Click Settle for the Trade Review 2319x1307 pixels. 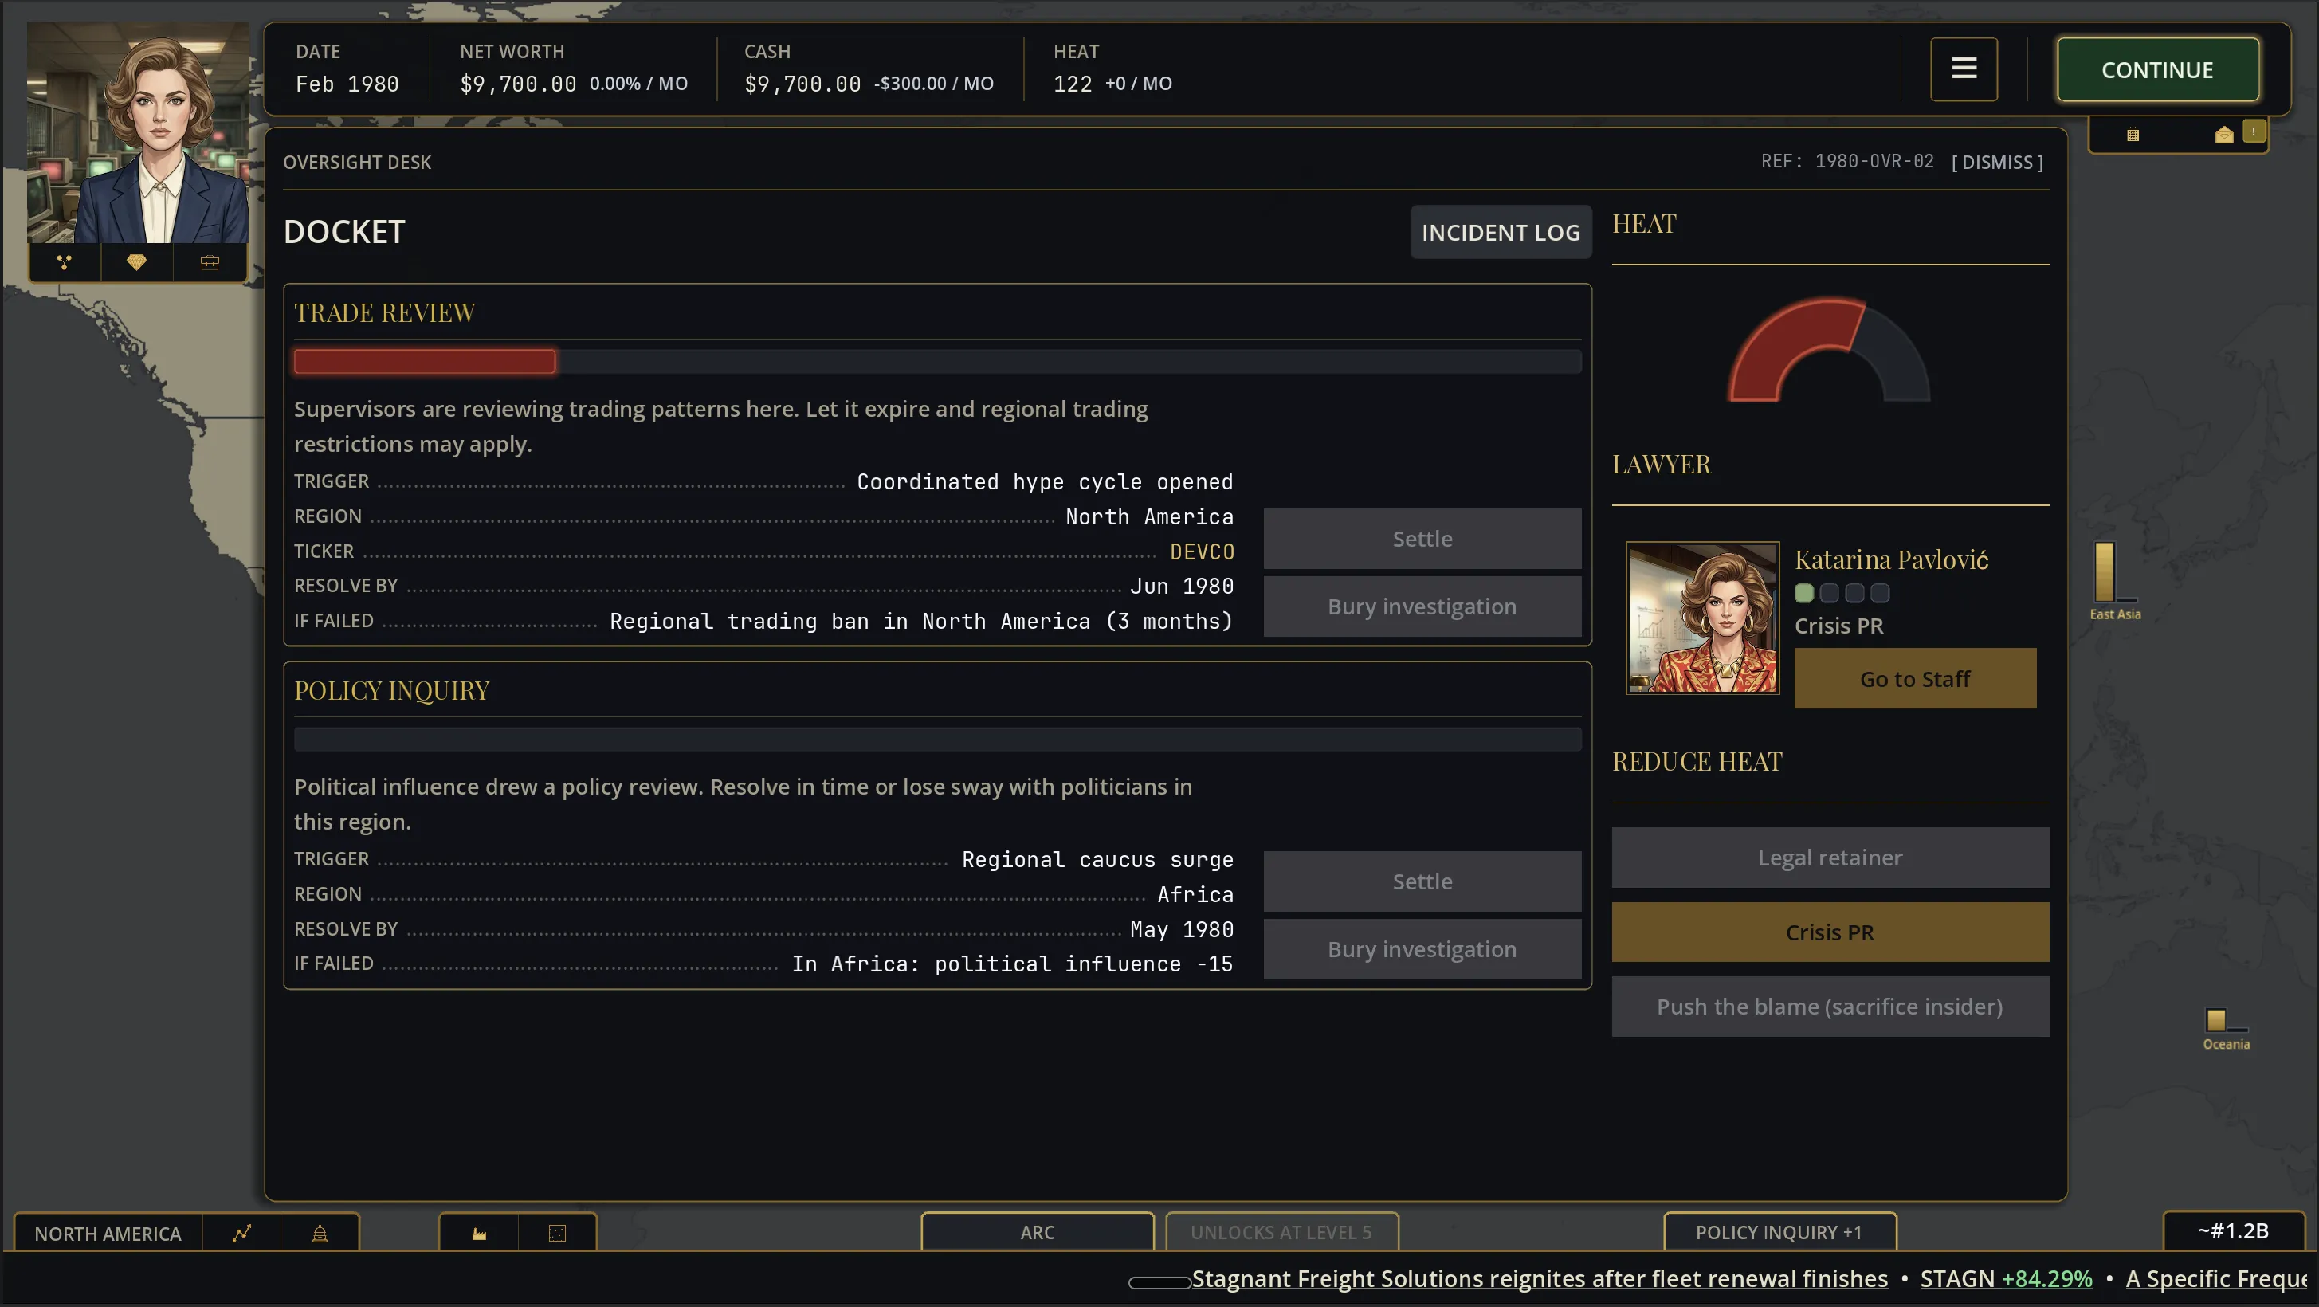[x=1422, y=538]
